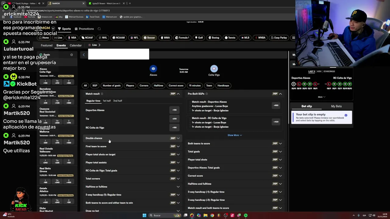390x219 pixels.
Task: Toggle SGP badge on Double chance row
Action: click(x=173, y=138)
